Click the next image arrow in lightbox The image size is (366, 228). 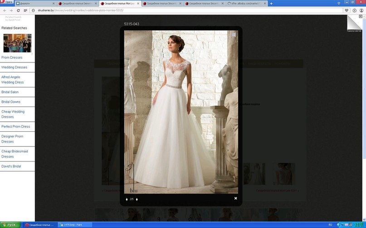click(137, 199)
